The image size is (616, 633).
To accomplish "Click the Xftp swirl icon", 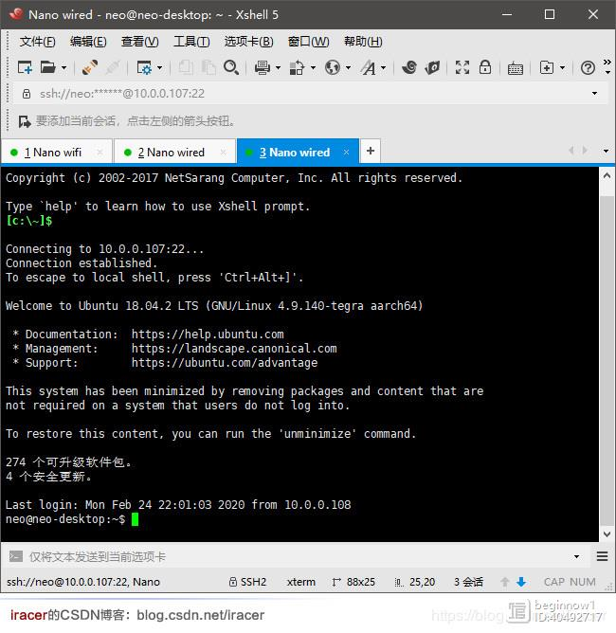I will (x=408, y=67).
